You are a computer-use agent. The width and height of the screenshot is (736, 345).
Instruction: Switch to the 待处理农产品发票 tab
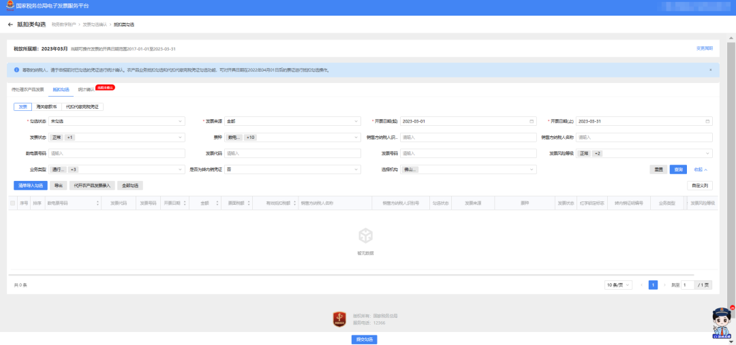pyautogui.click(x=28, y=89)
